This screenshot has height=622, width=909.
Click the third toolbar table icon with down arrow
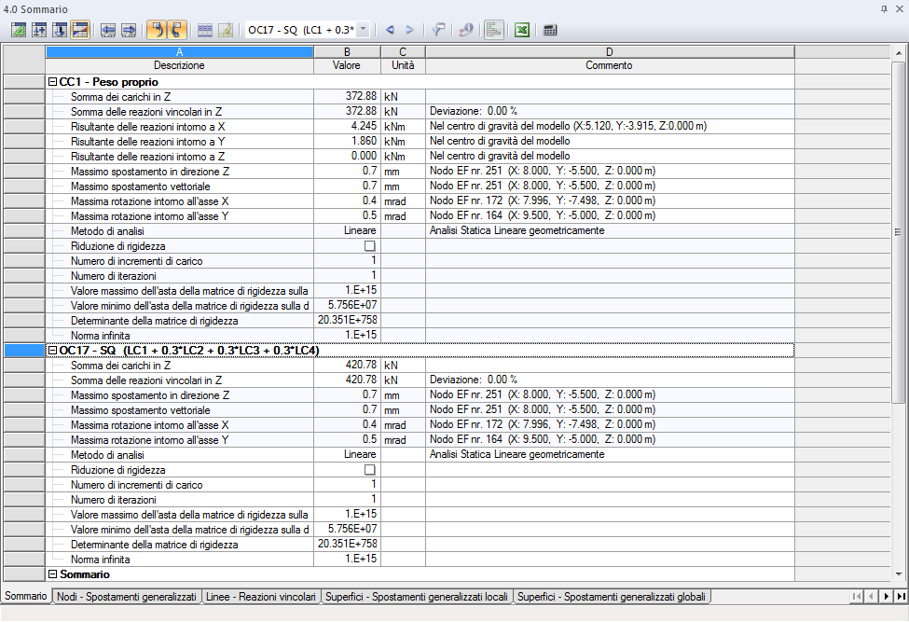[59, 30]
